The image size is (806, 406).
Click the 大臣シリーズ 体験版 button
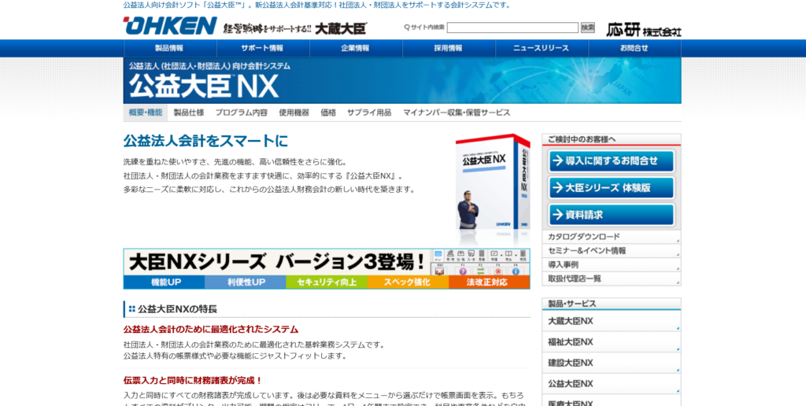pos(611,187)
